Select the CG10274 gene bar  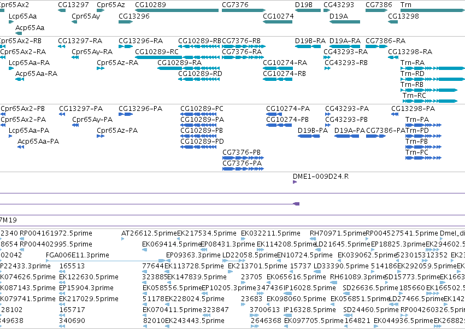(278, 22)
